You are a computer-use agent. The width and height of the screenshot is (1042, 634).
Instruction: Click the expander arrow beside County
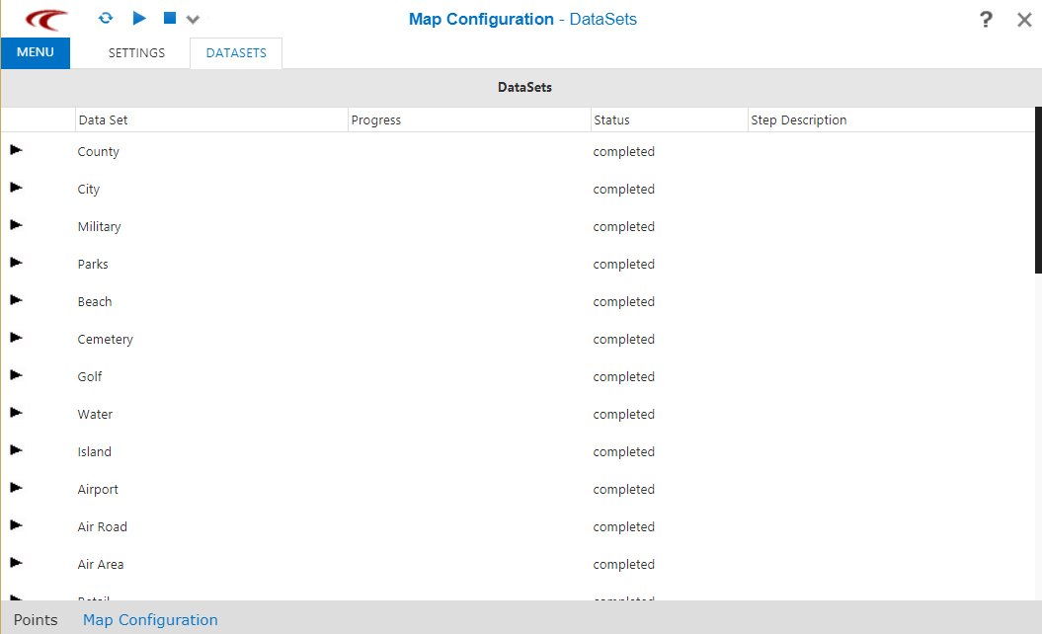click(x=15, y=148)
